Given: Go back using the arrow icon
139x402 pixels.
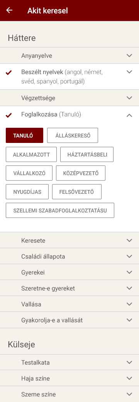Looking at the screenshot, I should [x=9, y=10].
